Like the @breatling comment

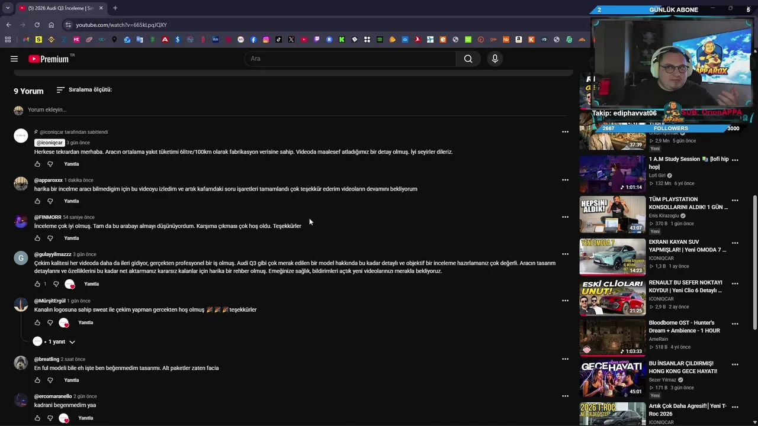click(37, 380)
